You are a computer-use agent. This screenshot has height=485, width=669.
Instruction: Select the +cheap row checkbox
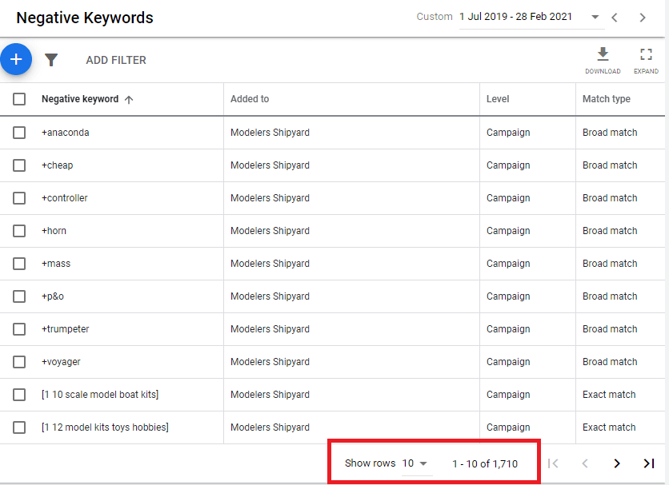coord(19,165)
